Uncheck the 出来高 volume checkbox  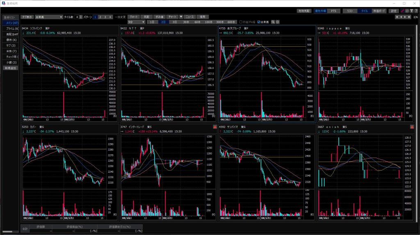(258, 22)
